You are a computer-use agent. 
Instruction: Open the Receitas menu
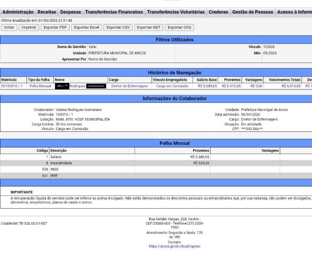47,12
